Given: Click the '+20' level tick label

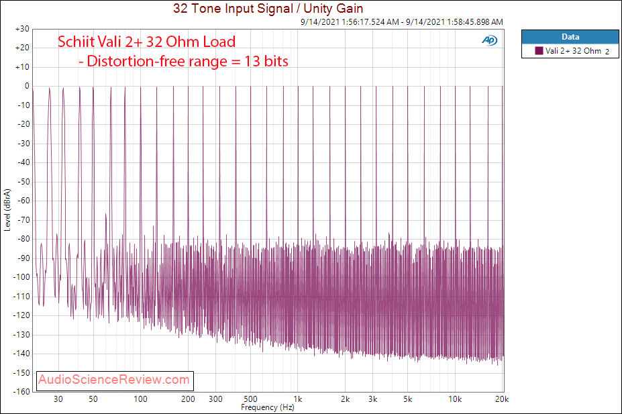Looking at the screenshot, I should [22, 48].
